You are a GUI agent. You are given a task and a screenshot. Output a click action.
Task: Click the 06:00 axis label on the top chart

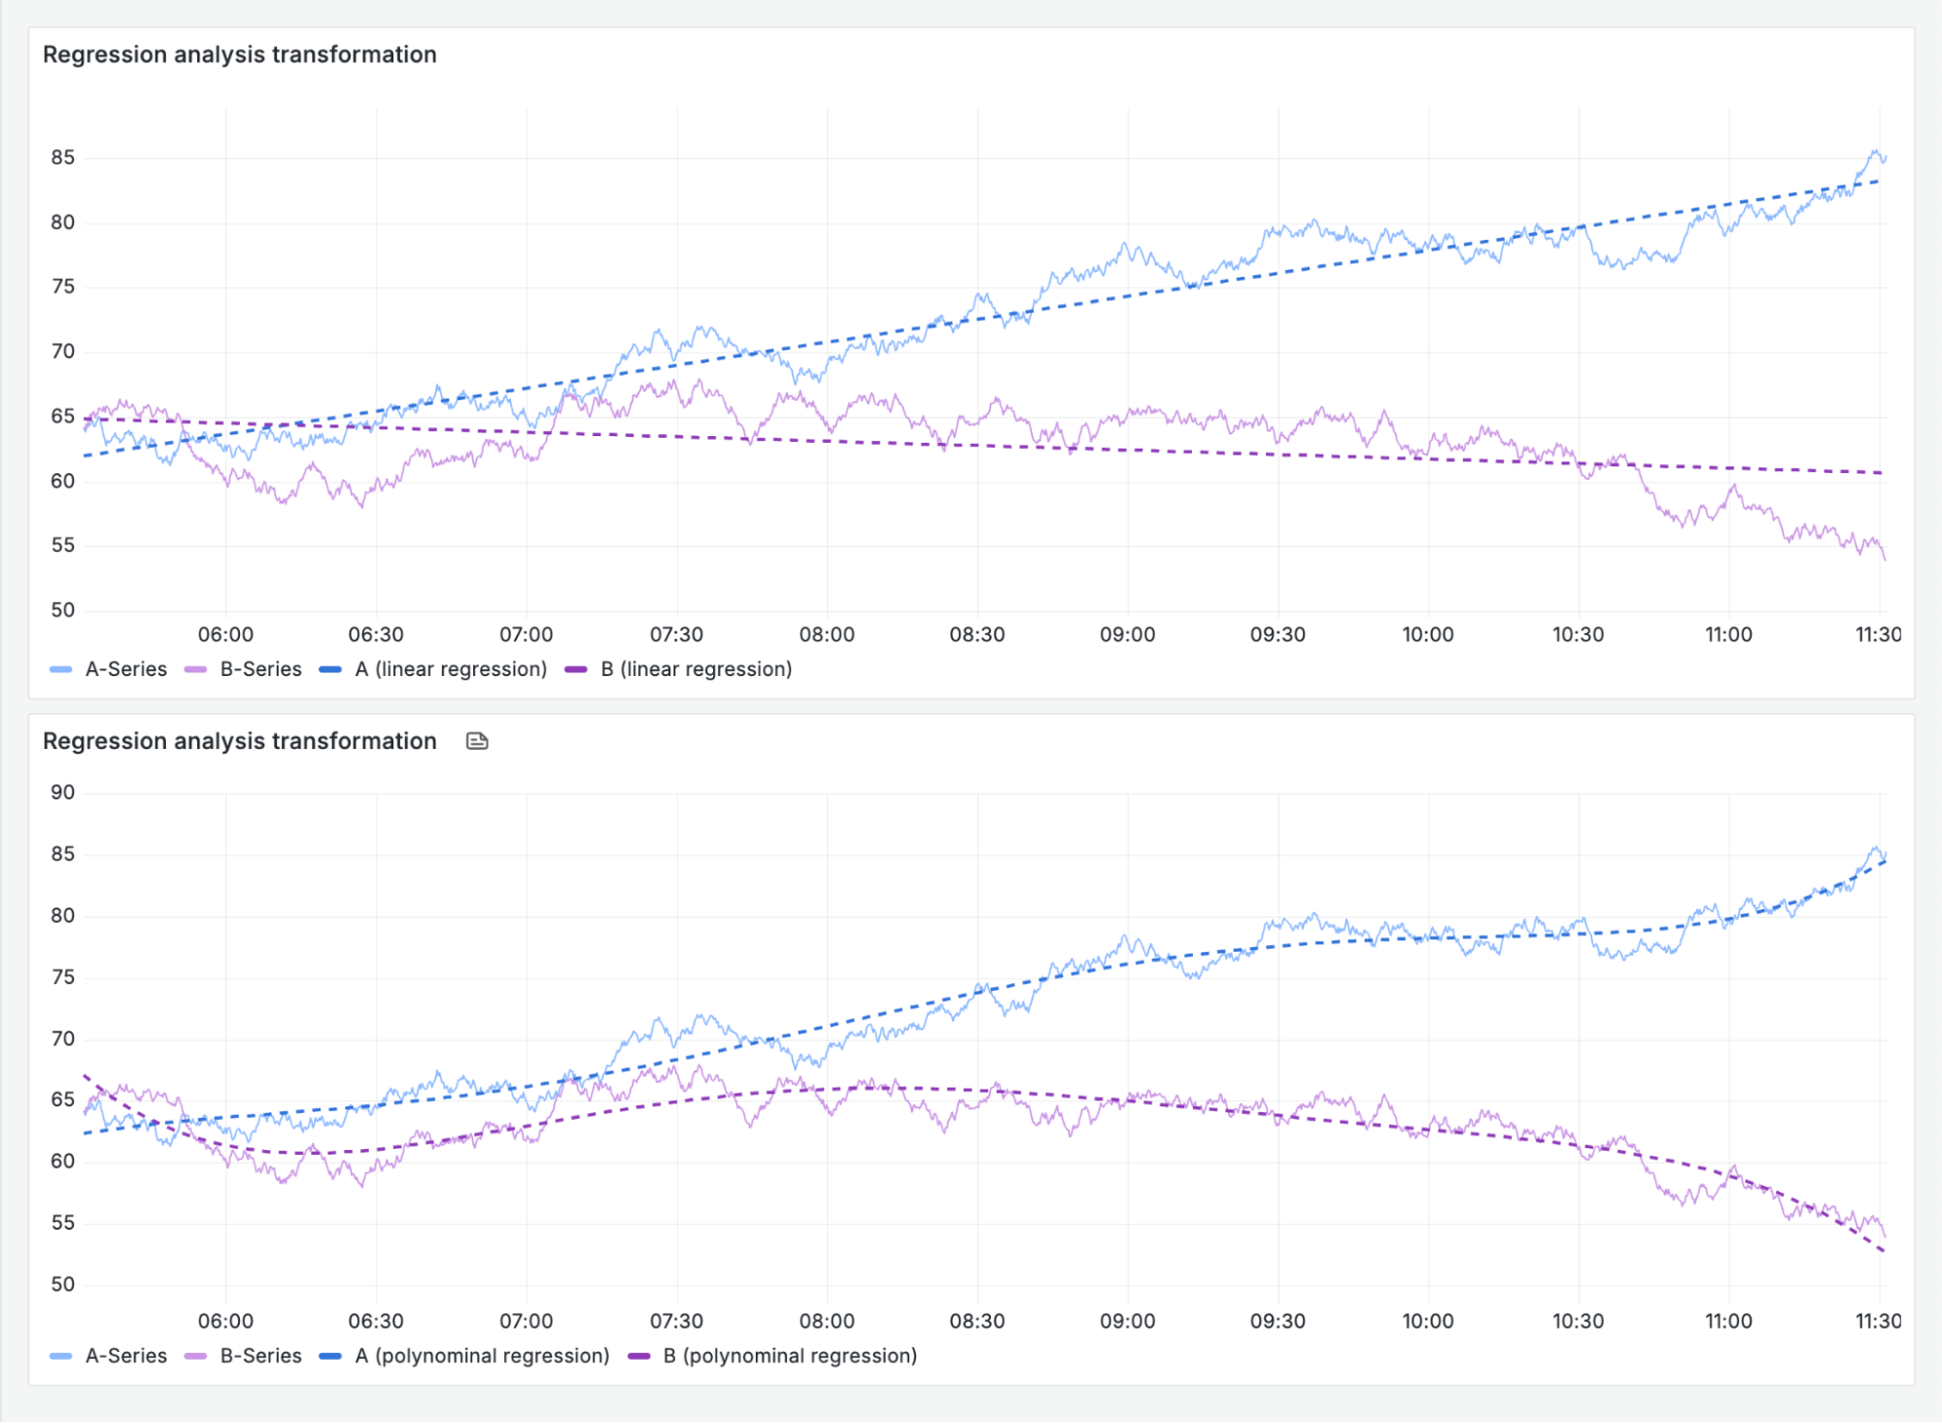click(x=226, y=633)
